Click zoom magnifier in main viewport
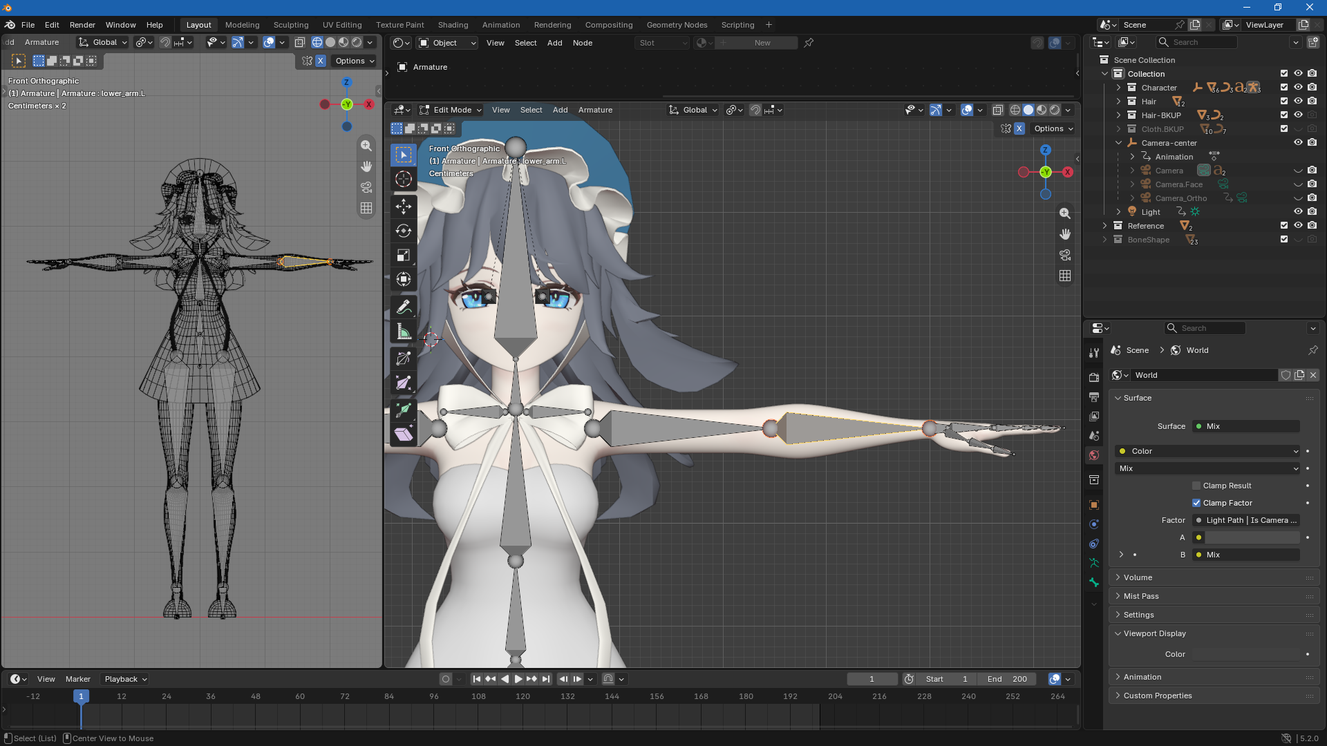The image size is (1327, 746). [x=1065, y=213]
